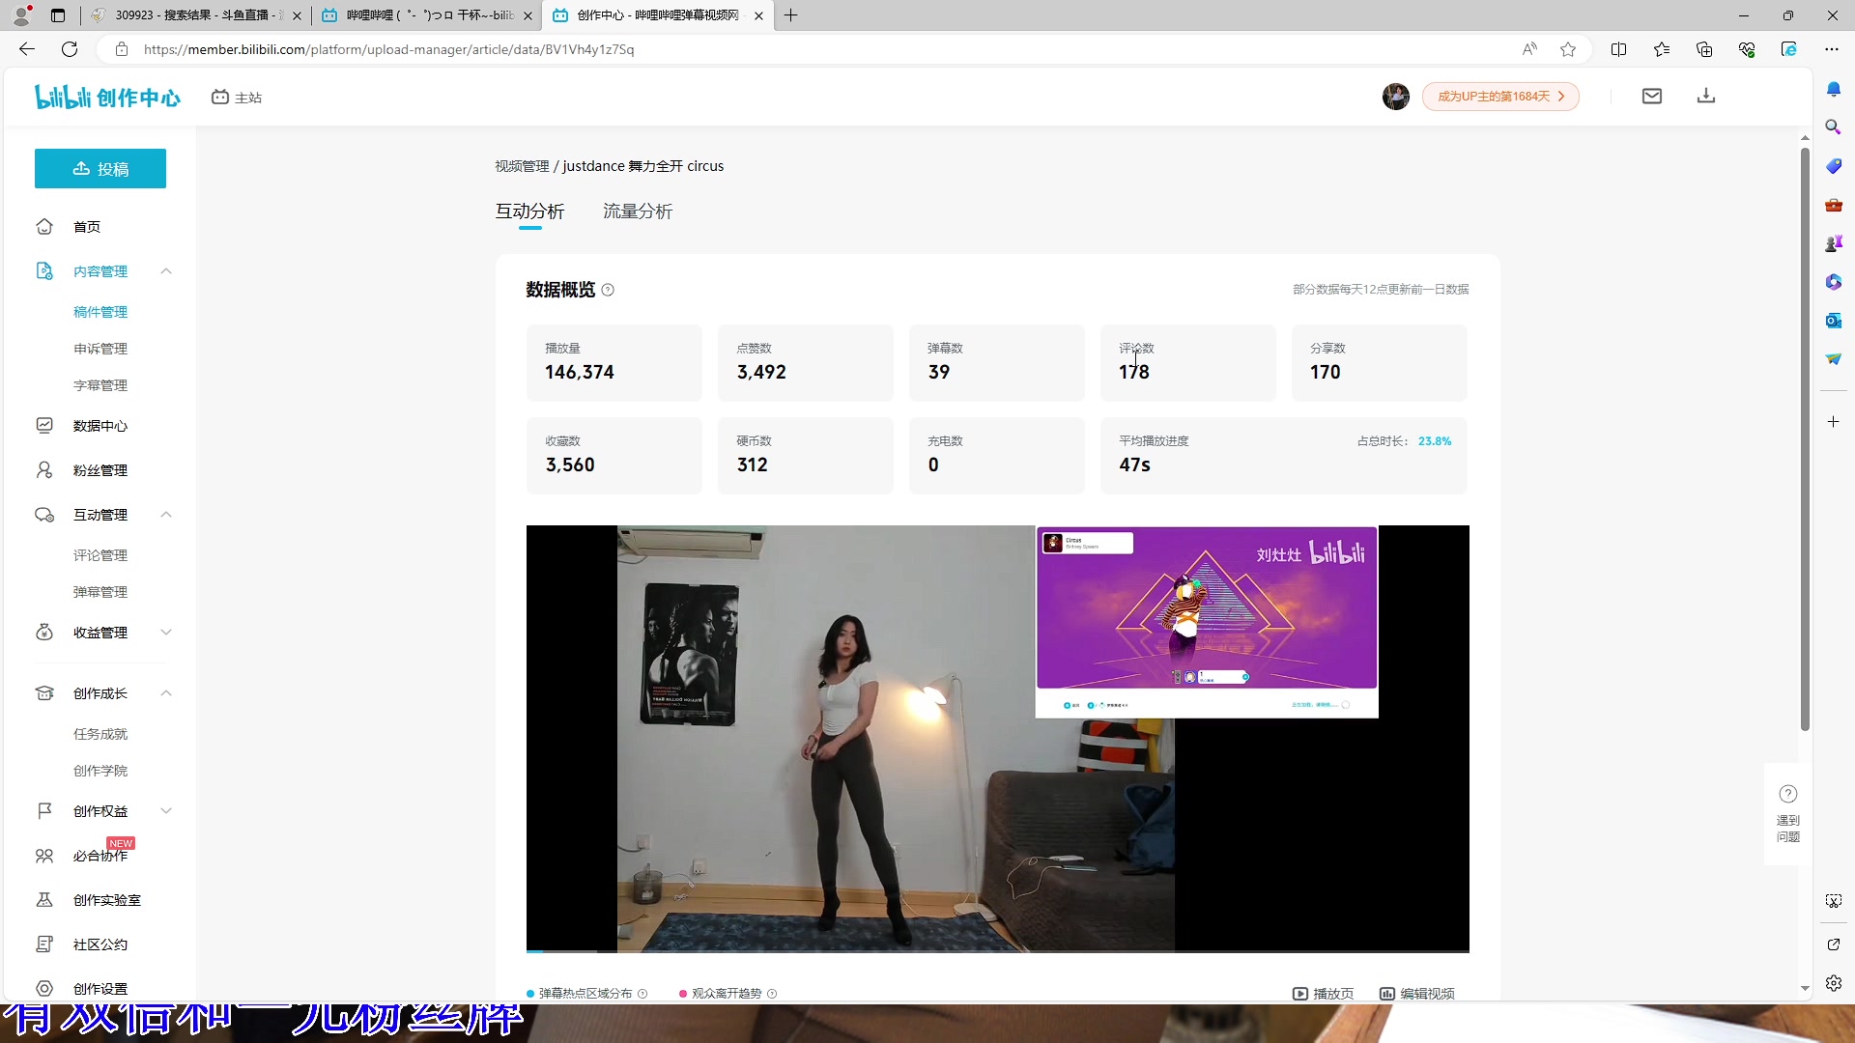Screen dimensions: 1855x1043
Task: Open the browser favorites list icon
Action: (1662, 49)
